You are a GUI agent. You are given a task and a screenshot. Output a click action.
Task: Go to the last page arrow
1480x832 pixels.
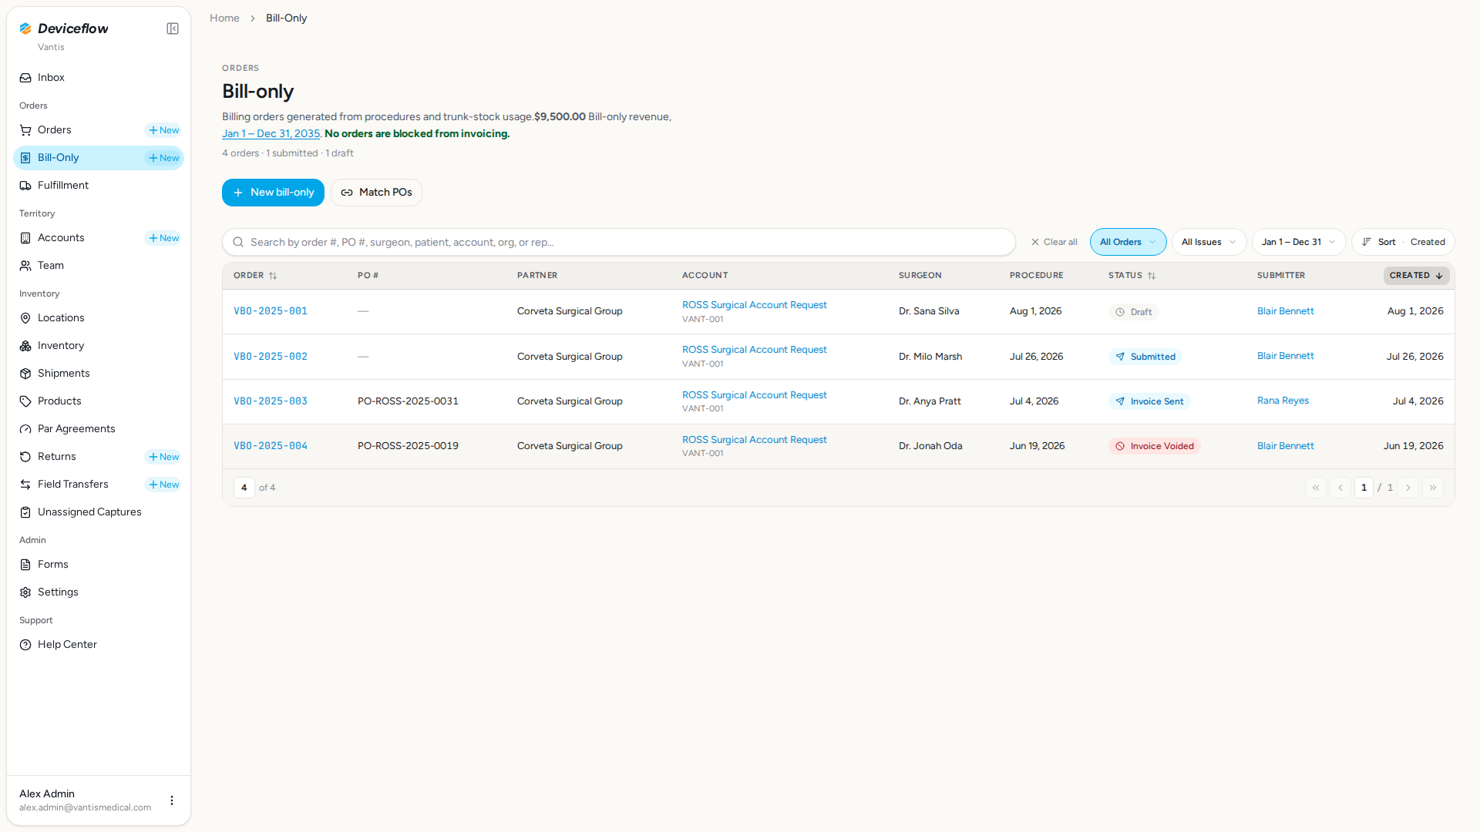(1433, 488)
